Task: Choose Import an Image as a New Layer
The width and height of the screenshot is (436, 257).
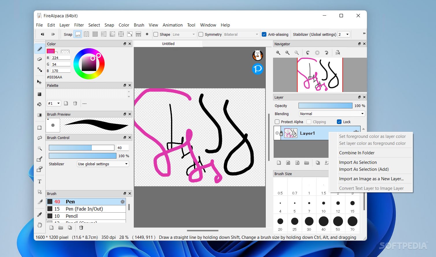Action: [371, 179]
